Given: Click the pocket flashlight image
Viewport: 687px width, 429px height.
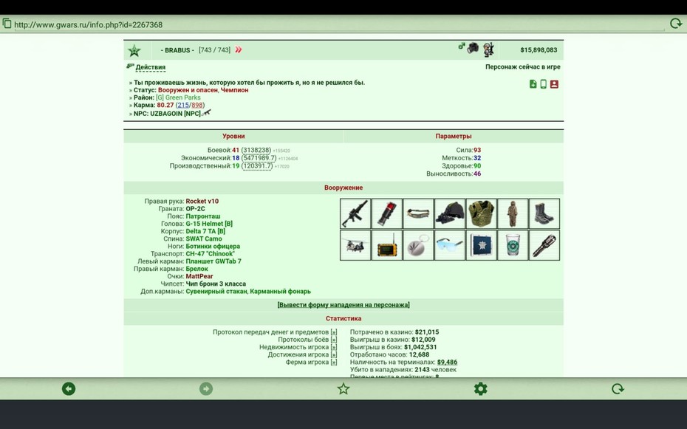Looking at the screenshot, I should [544, 246].
